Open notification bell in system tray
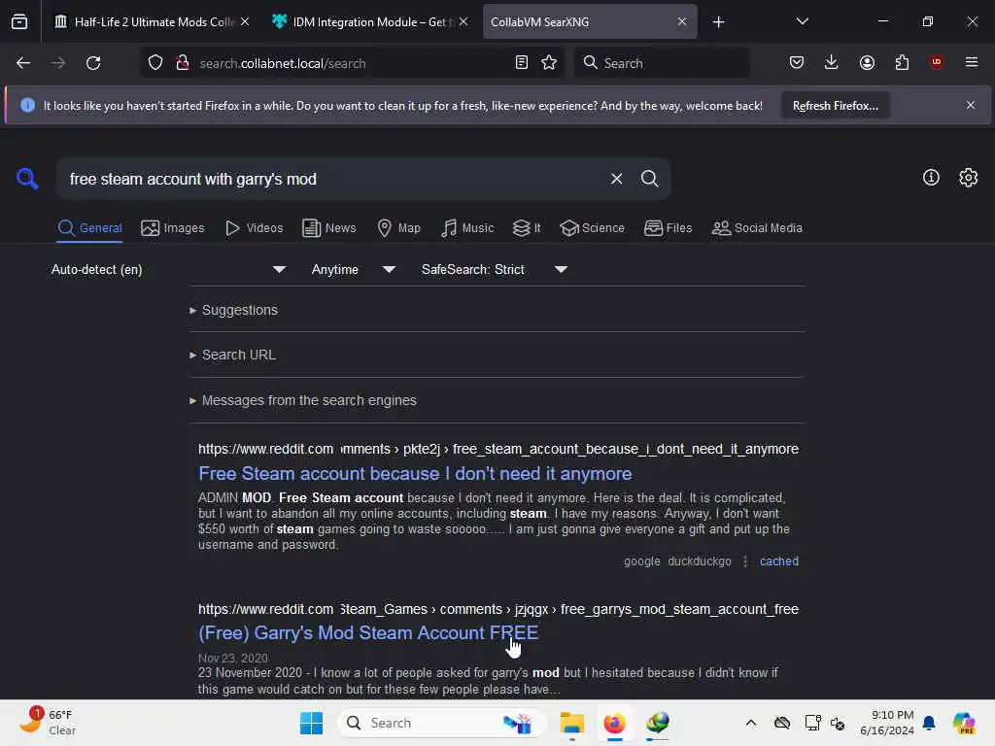The image size is (995, 746). tap(929, 723)
